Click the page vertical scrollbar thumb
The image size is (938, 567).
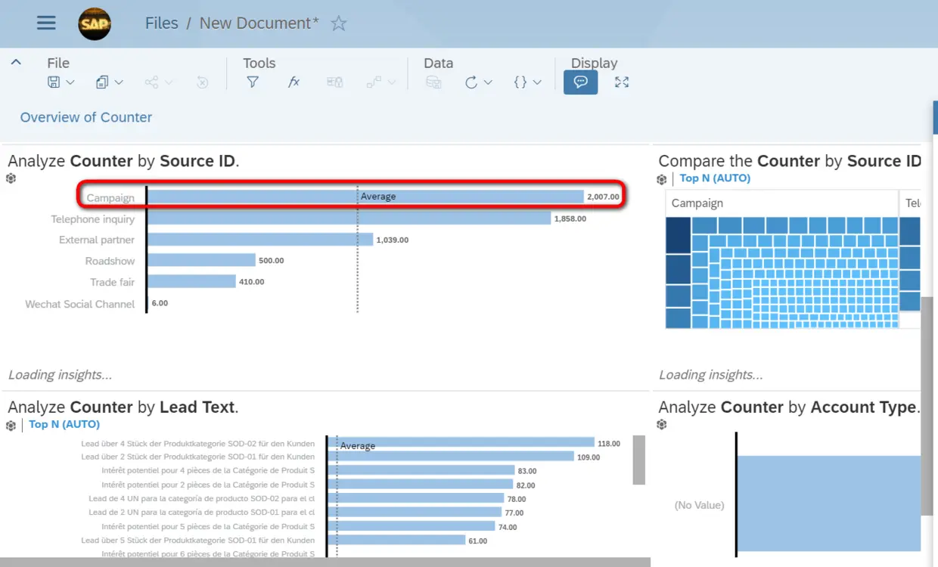(928, 407)
